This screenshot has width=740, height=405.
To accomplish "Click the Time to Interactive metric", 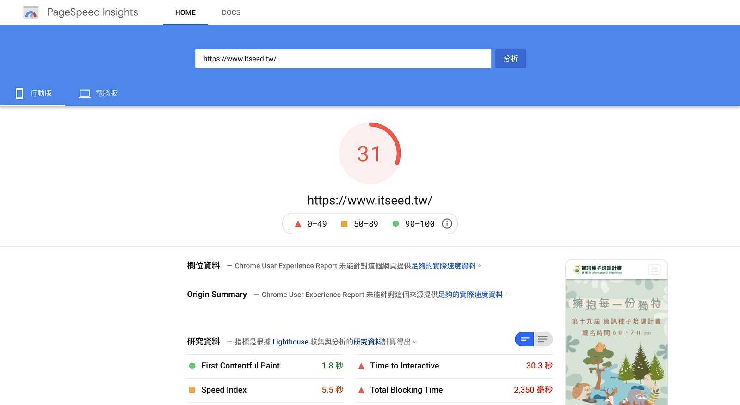I will click(455, 366).
